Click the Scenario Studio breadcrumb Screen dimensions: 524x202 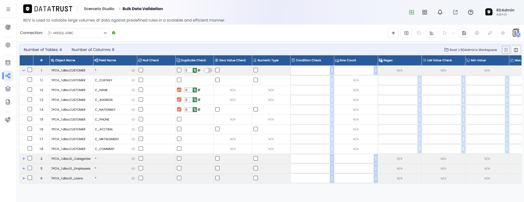(x=99, y=9)
